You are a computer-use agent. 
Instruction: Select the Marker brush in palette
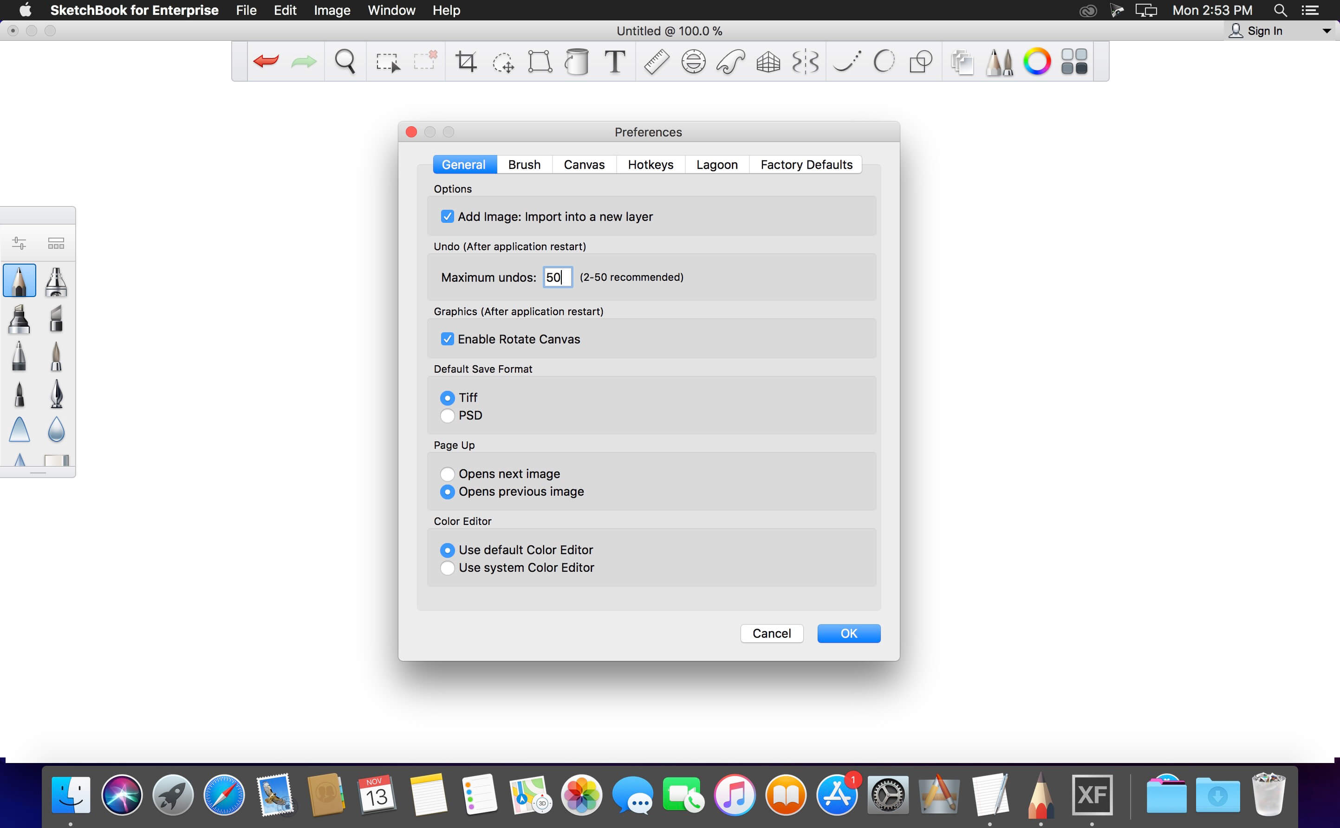(x=19, y=319)
